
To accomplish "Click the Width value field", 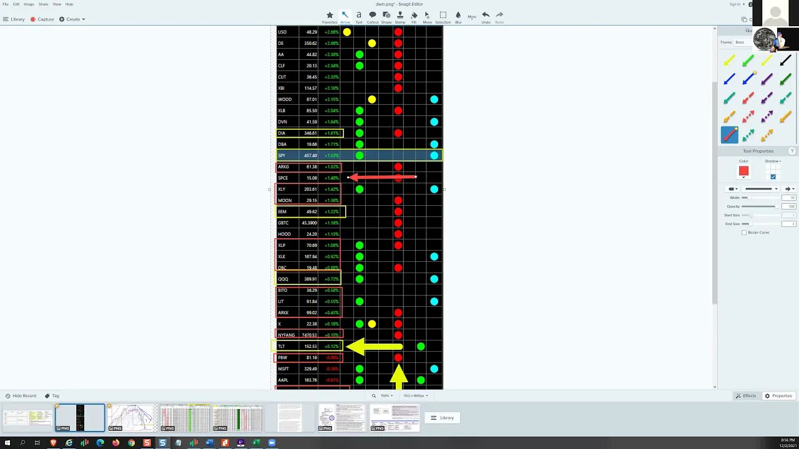I will coord(789,198).
